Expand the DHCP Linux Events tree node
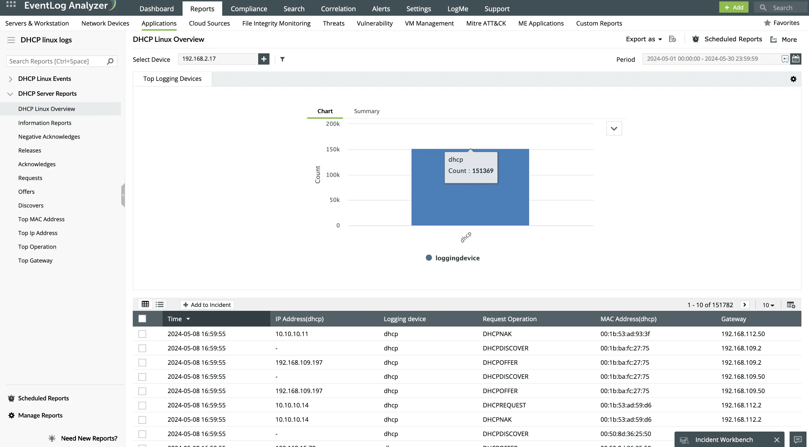 [10, 79]
